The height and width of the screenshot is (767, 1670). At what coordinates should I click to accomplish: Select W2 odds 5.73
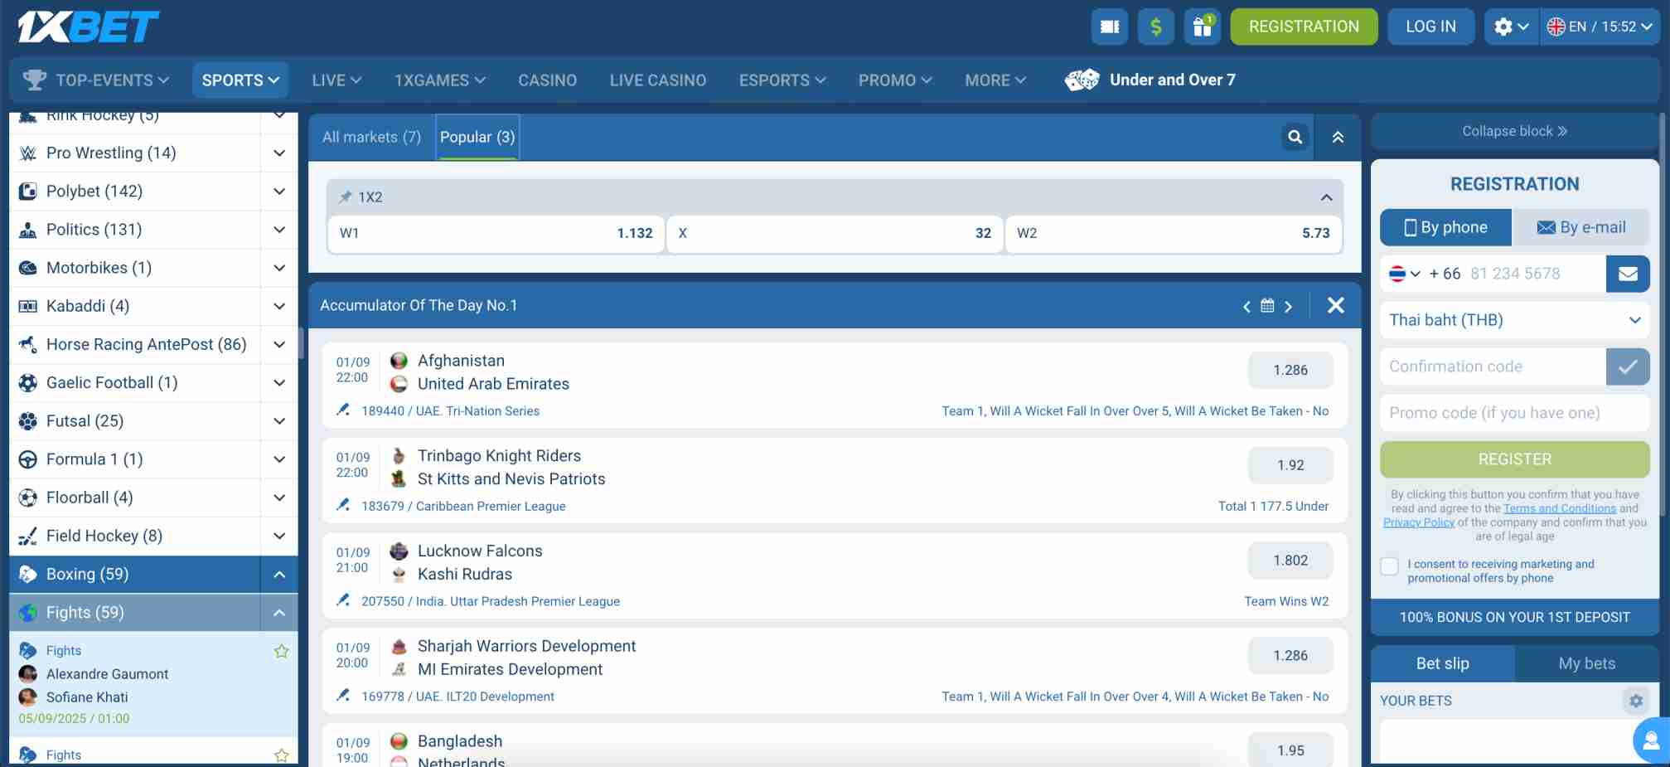1173,233
